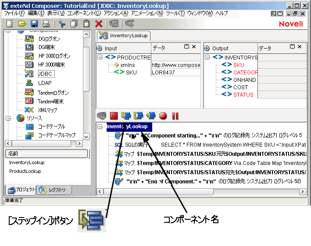
Task: Switch to the プロジェクト tab
Action: [21, 190]
